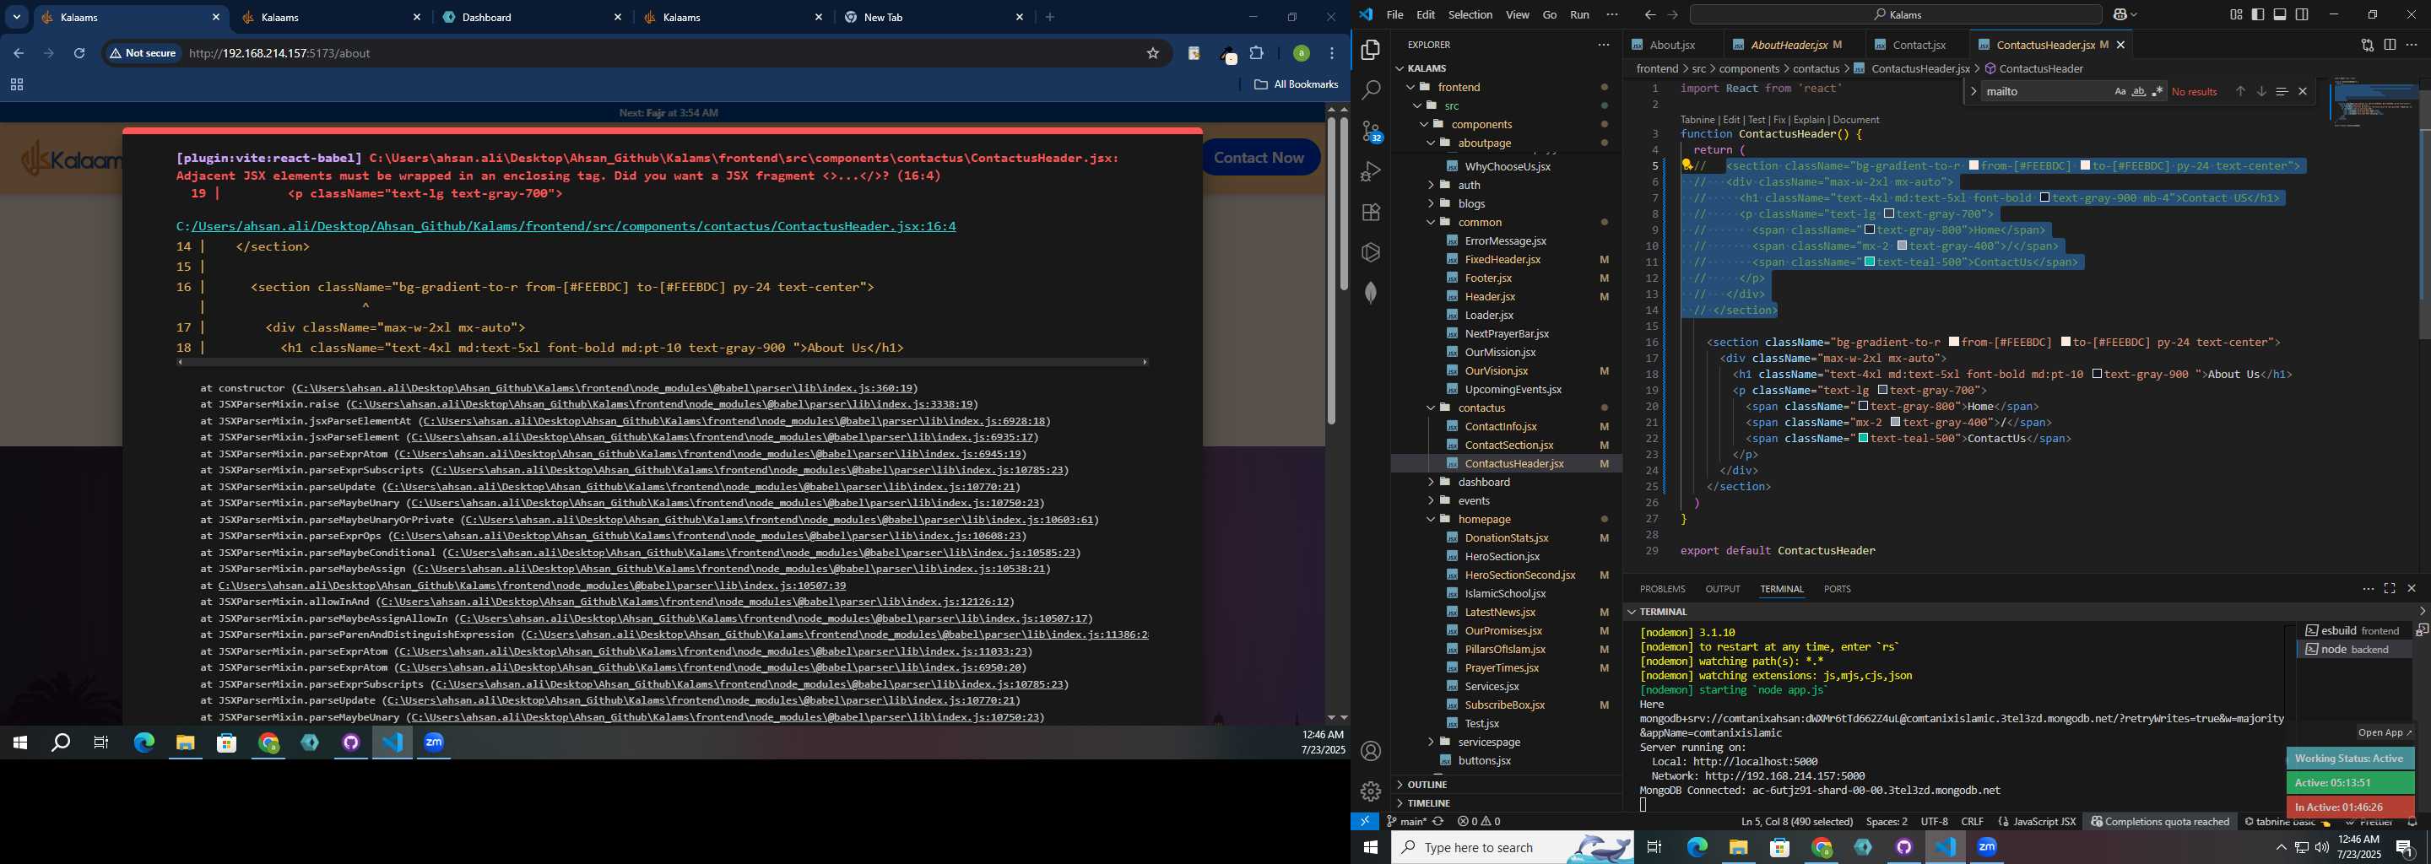The width and height of the screenshot is (2431, 864).
Task: Toggle Match Whole Word in find widget
Action: point(2138,91)
